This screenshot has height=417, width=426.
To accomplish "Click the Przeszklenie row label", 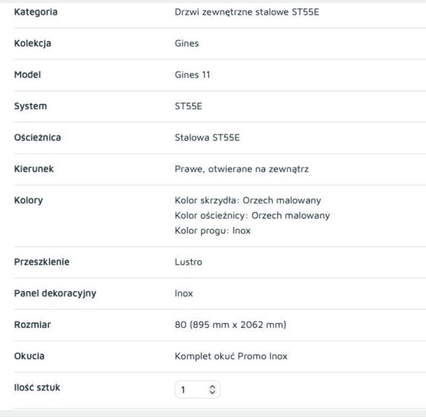I will coord(42,262).
